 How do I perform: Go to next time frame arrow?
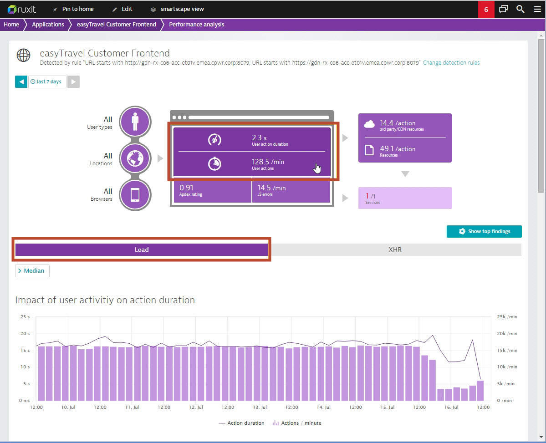pyautogui.click(x=73, y=81)
